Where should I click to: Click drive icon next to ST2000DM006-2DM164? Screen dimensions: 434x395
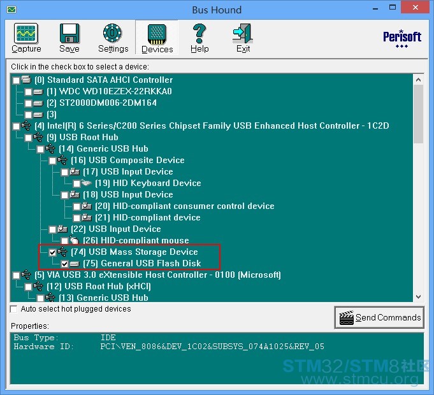pos(38,103)
